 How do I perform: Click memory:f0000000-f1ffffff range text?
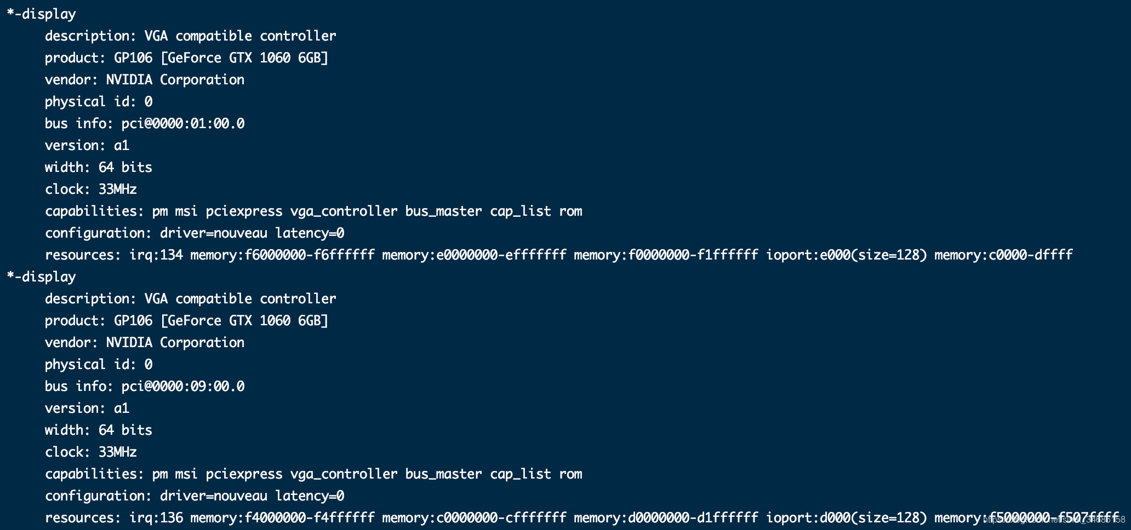(x=666, y=255)
